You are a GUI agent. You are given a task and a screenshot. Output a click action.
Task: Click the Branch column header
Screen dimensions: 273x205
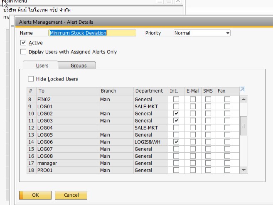pyautogui.click(x=116, y=91)
